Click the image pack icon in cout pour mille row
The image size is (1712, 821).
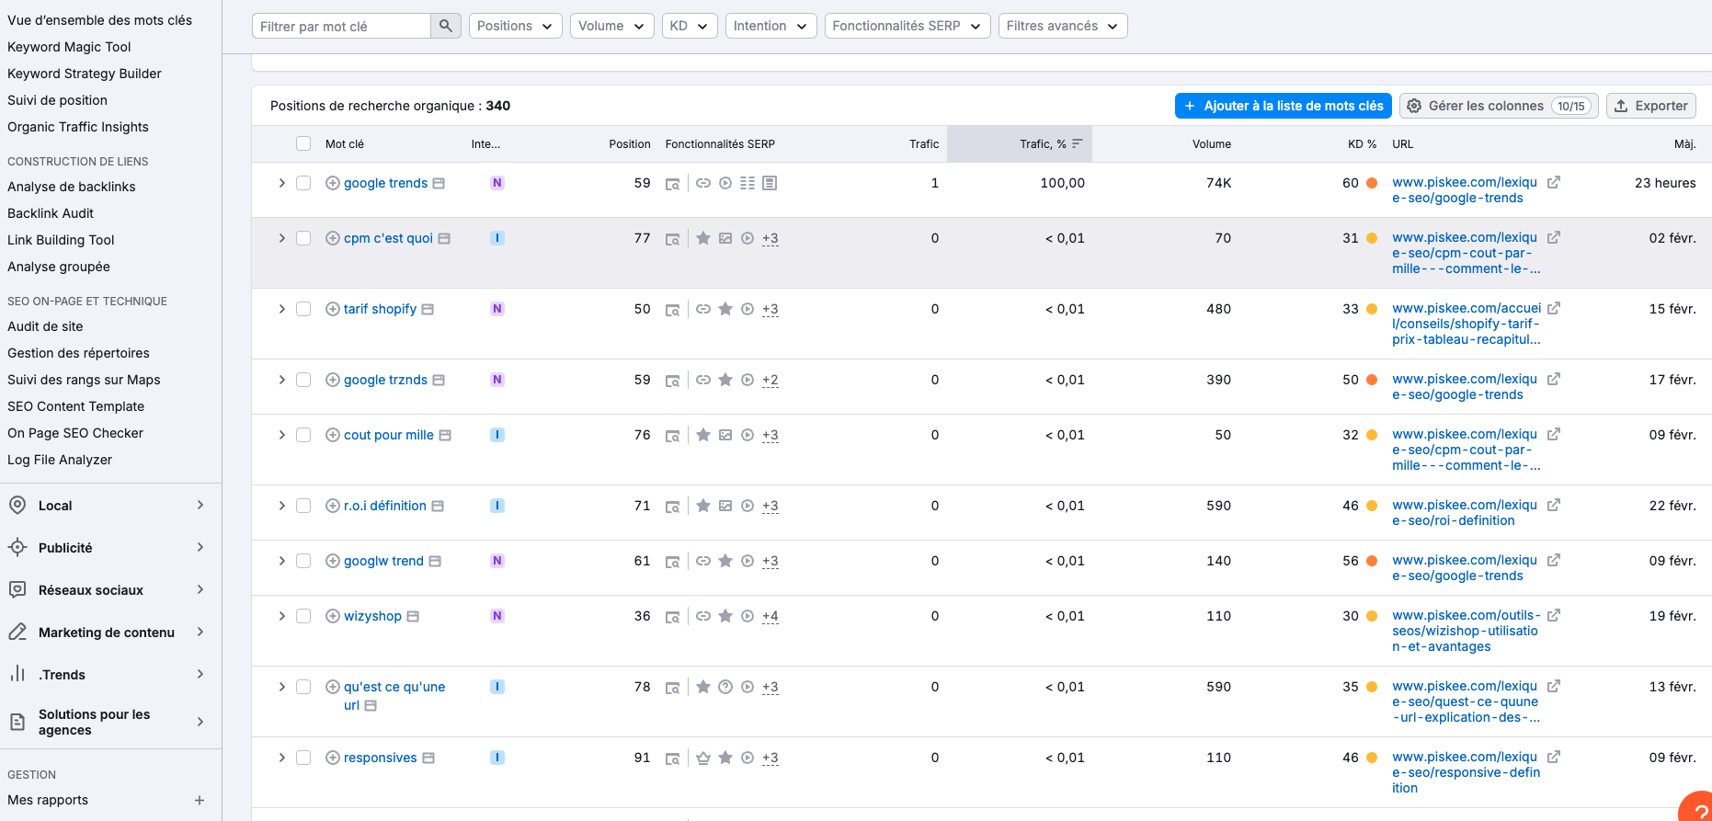click(725, 435)
